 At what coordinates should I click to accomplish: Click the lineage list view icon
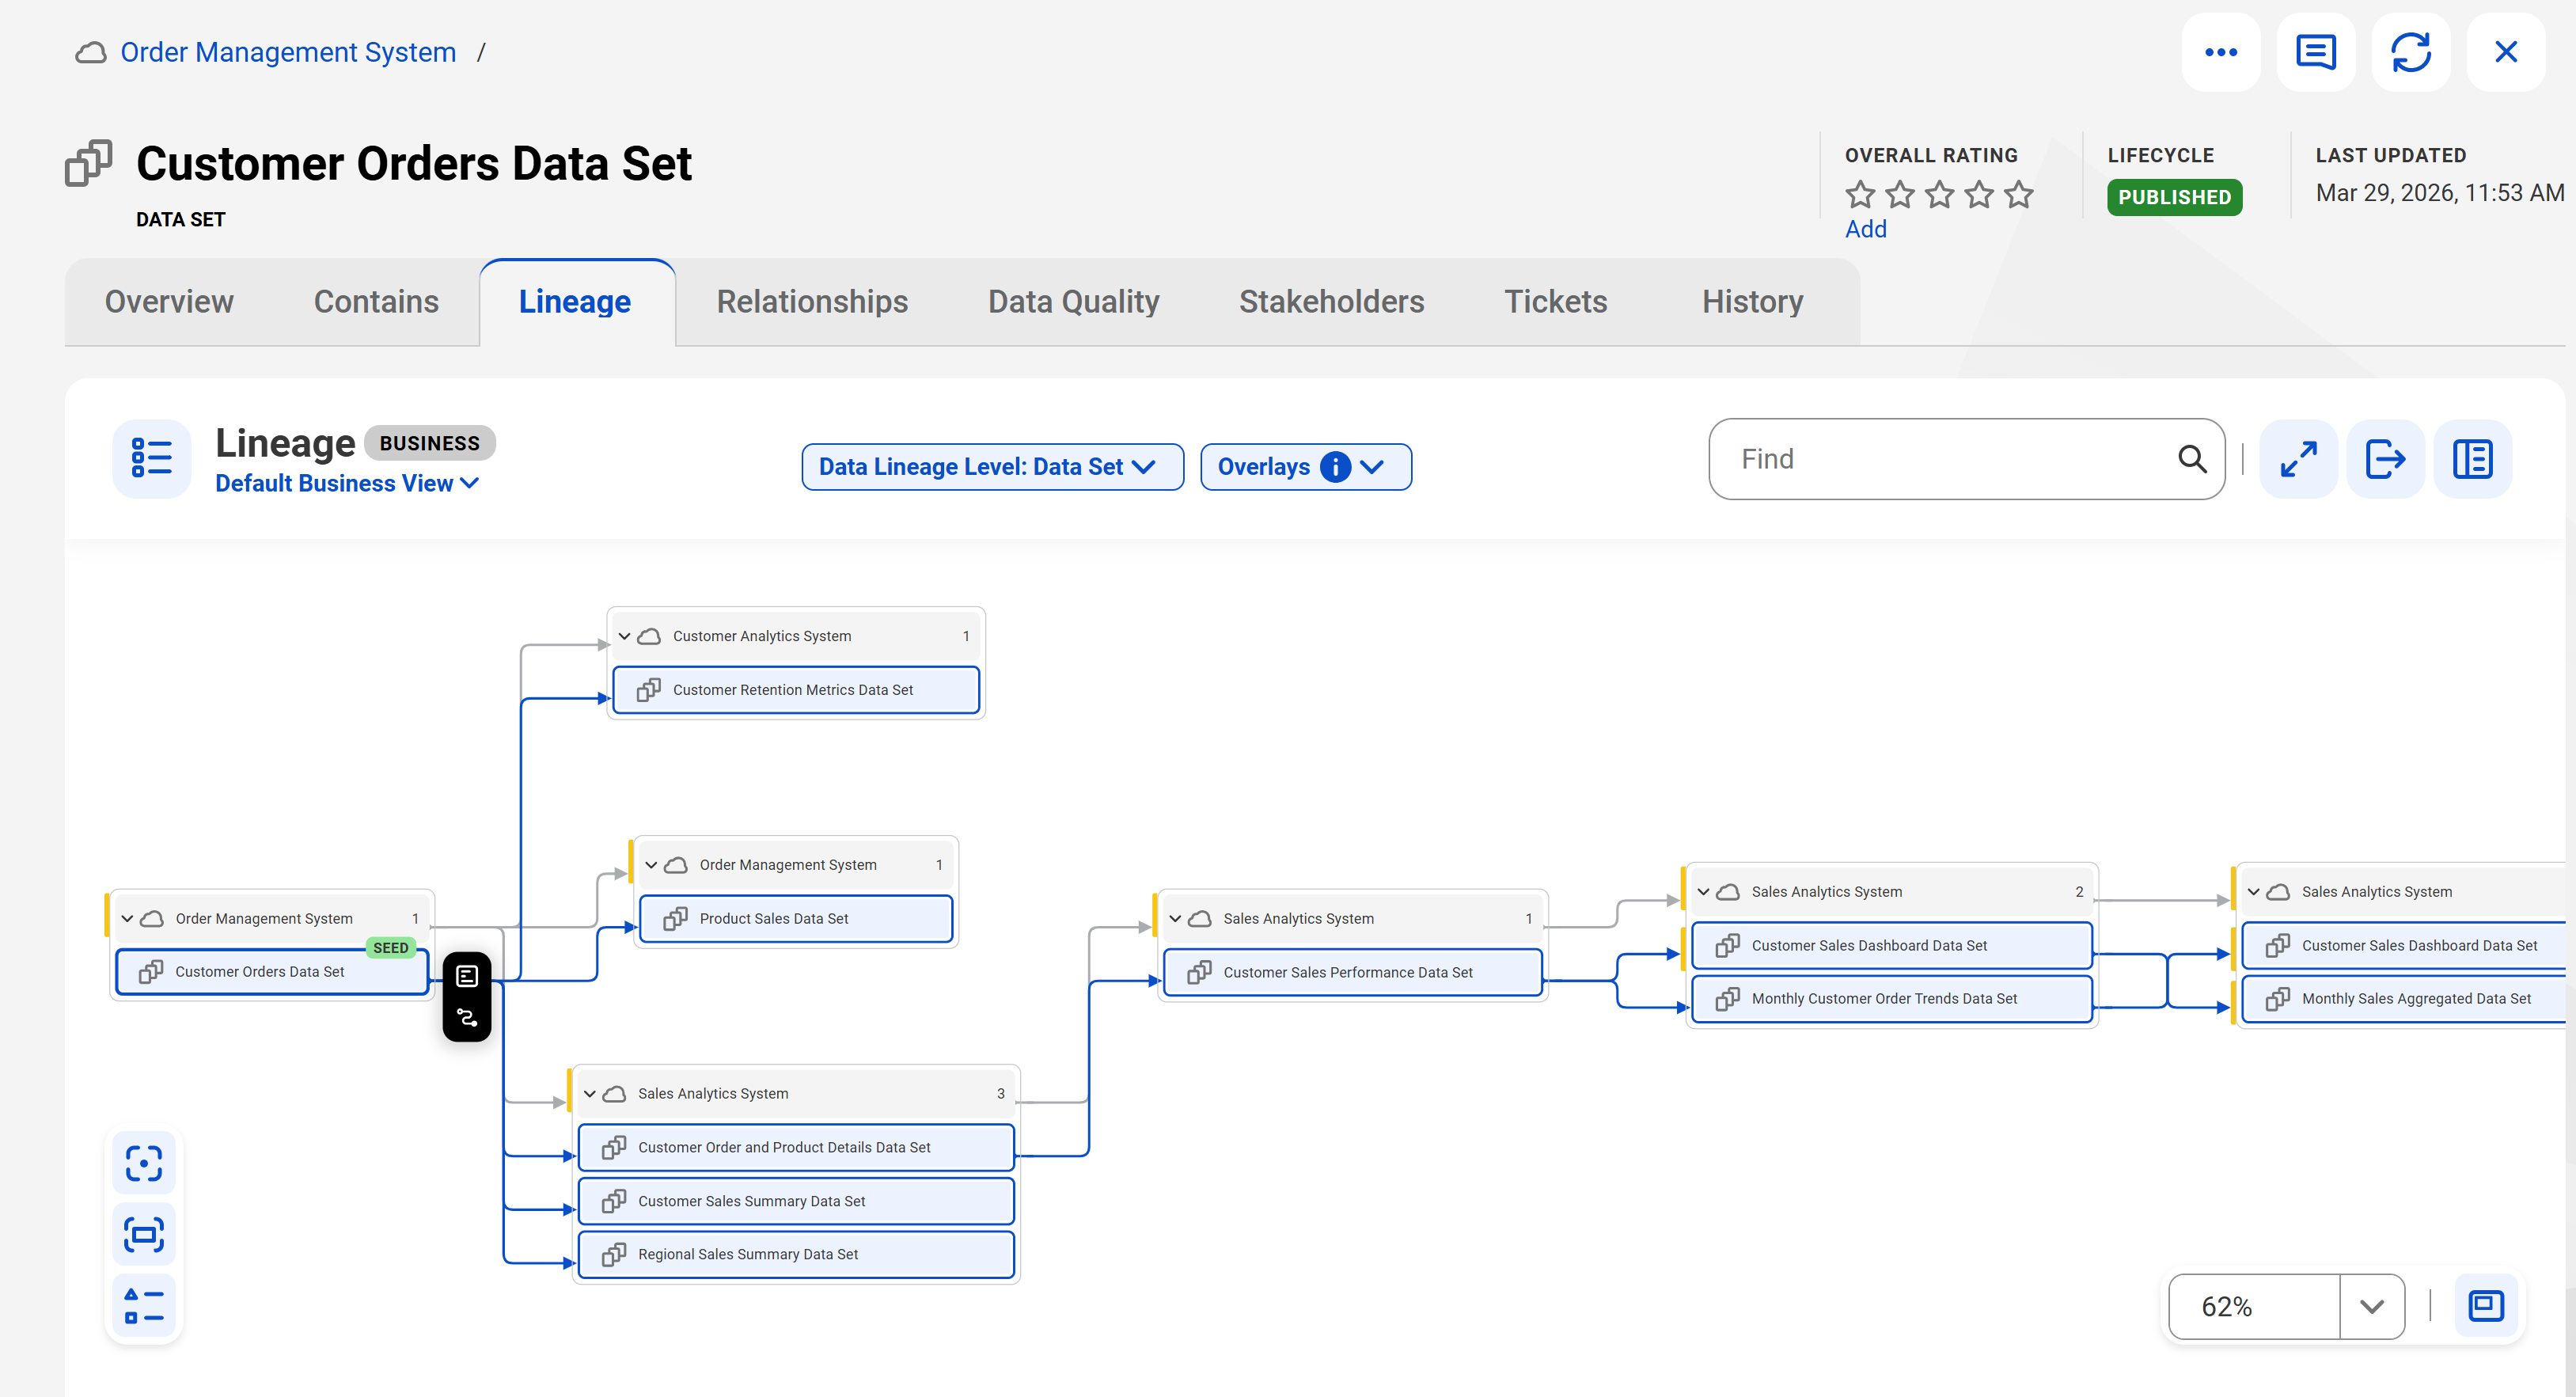click(152, 459)
